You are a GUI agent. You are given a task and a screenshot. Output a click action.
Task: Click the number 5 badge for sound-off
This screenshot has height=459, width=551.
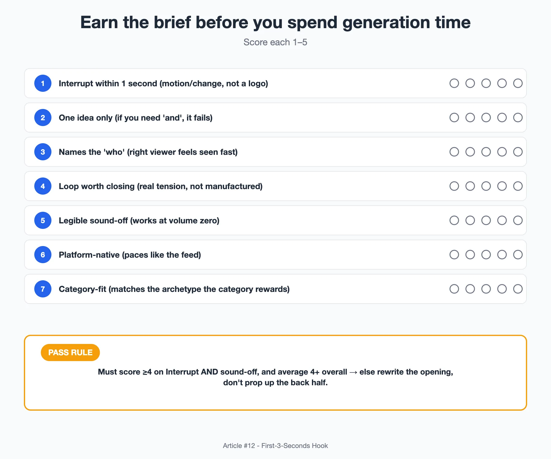[x=43, y=220]
